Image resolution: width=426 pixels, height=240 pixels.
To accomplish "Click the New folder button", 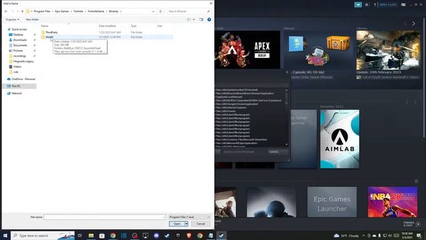I will [x=32, y=19].
